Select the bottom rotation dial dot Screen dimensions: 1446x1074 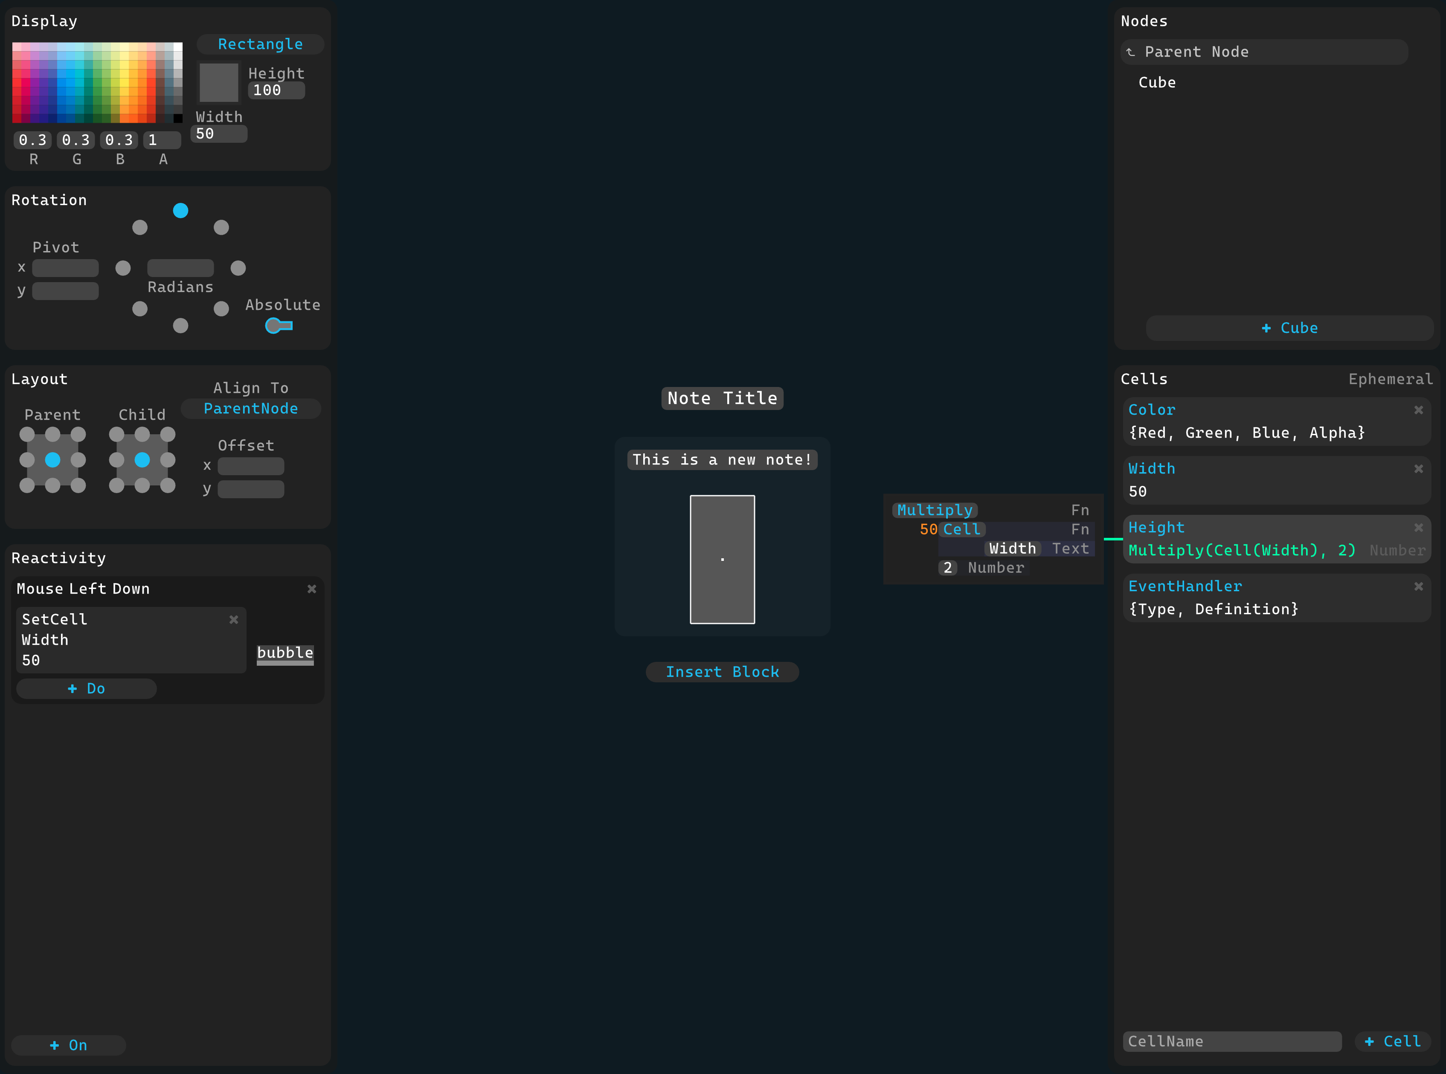click(x=181, y=326)
